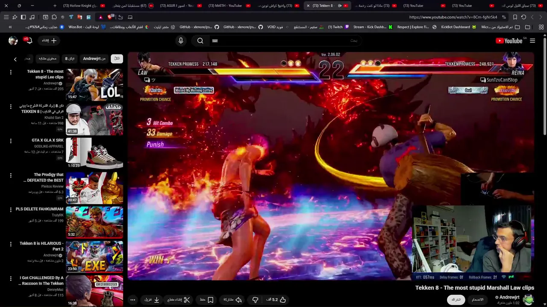Go to the YouTube home logo
The width and height of the screenshot is (547, 307).
click(509, 41)
